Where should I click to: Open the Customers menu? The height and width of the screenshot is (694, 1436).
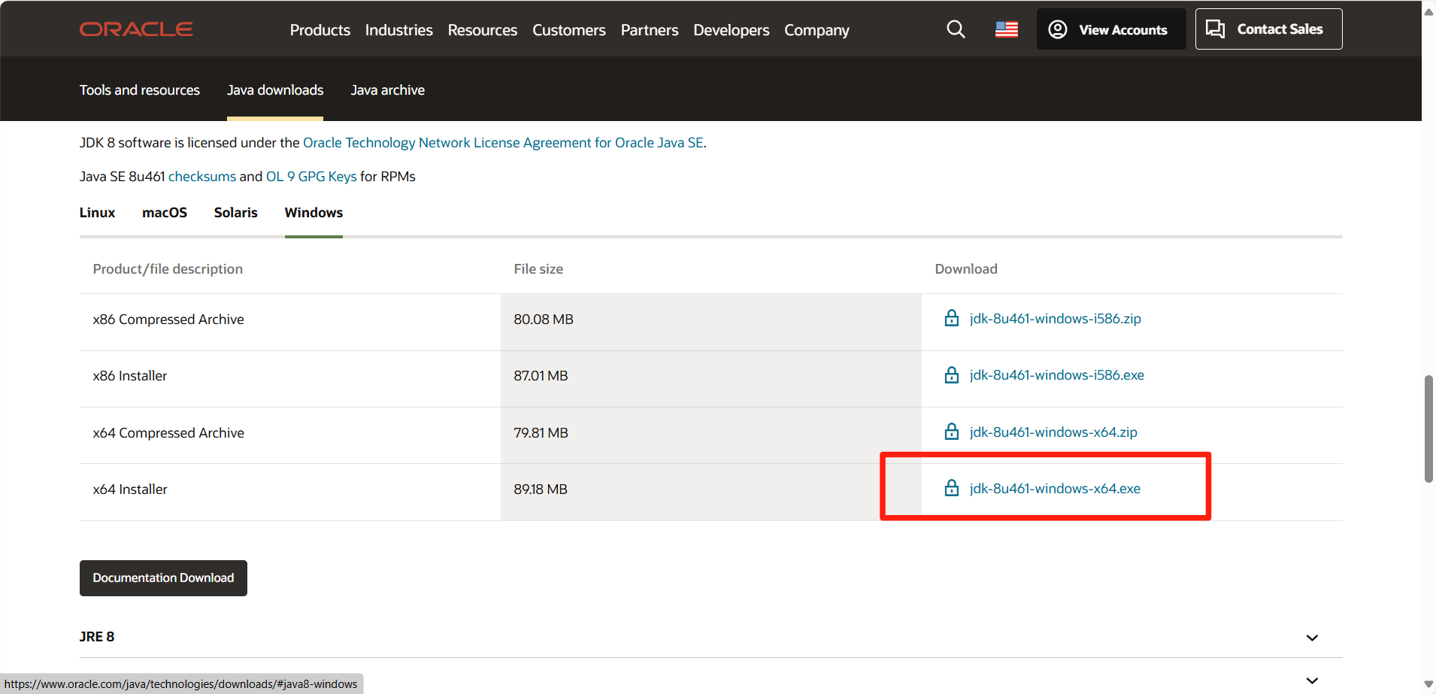click(x=569, y=30)
